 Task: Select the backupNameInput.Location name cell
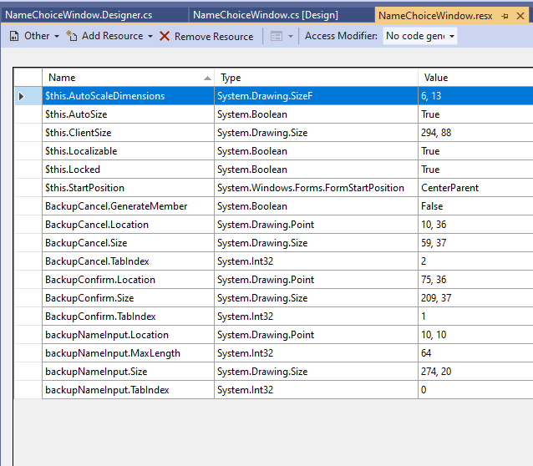(128, 334)
